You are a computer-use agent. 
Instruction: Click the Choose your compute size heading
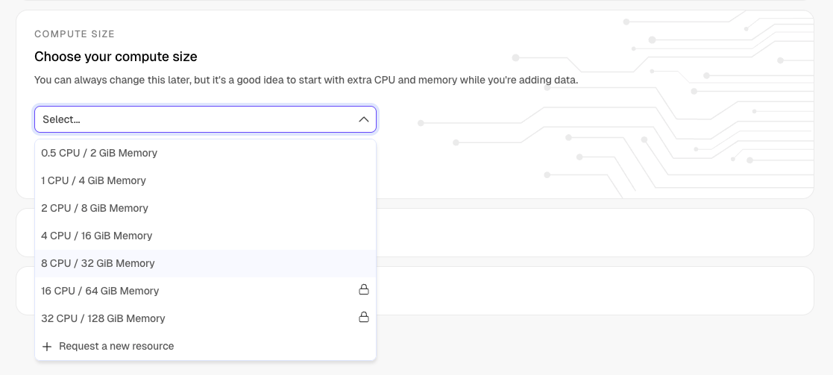coord(116,57)
